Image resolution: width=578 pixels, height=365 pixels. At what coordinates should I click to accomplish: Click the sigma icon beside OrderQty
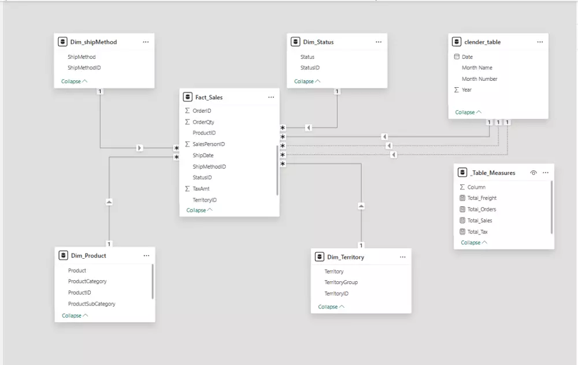click(x=187, y=122)
